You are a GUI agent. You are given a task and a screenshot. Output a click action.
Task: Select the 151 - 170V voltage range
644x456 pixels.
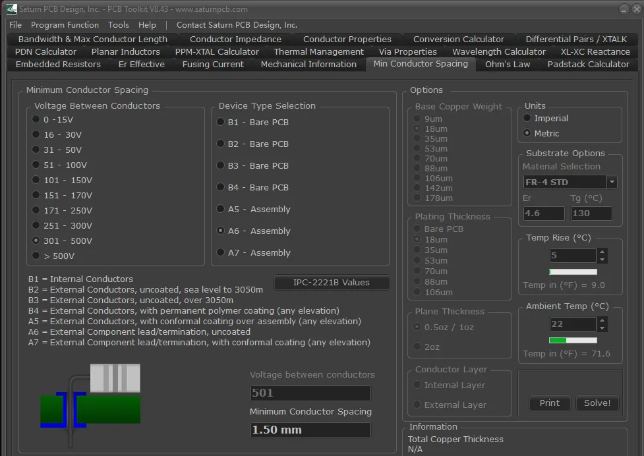pos(62,195)
